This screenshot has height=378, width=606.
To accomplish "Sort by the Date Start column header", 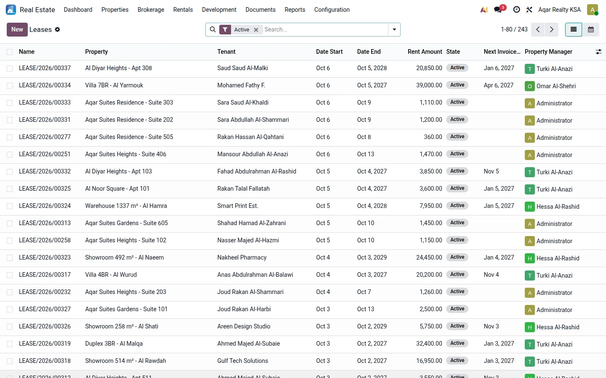I will 330,52.
